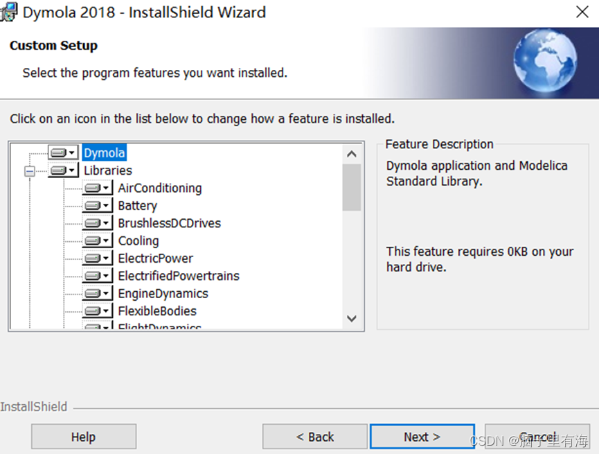Select the FlexibleBodies library
The width and height of the screenshot is (599, 454).
tap(157, 311)
